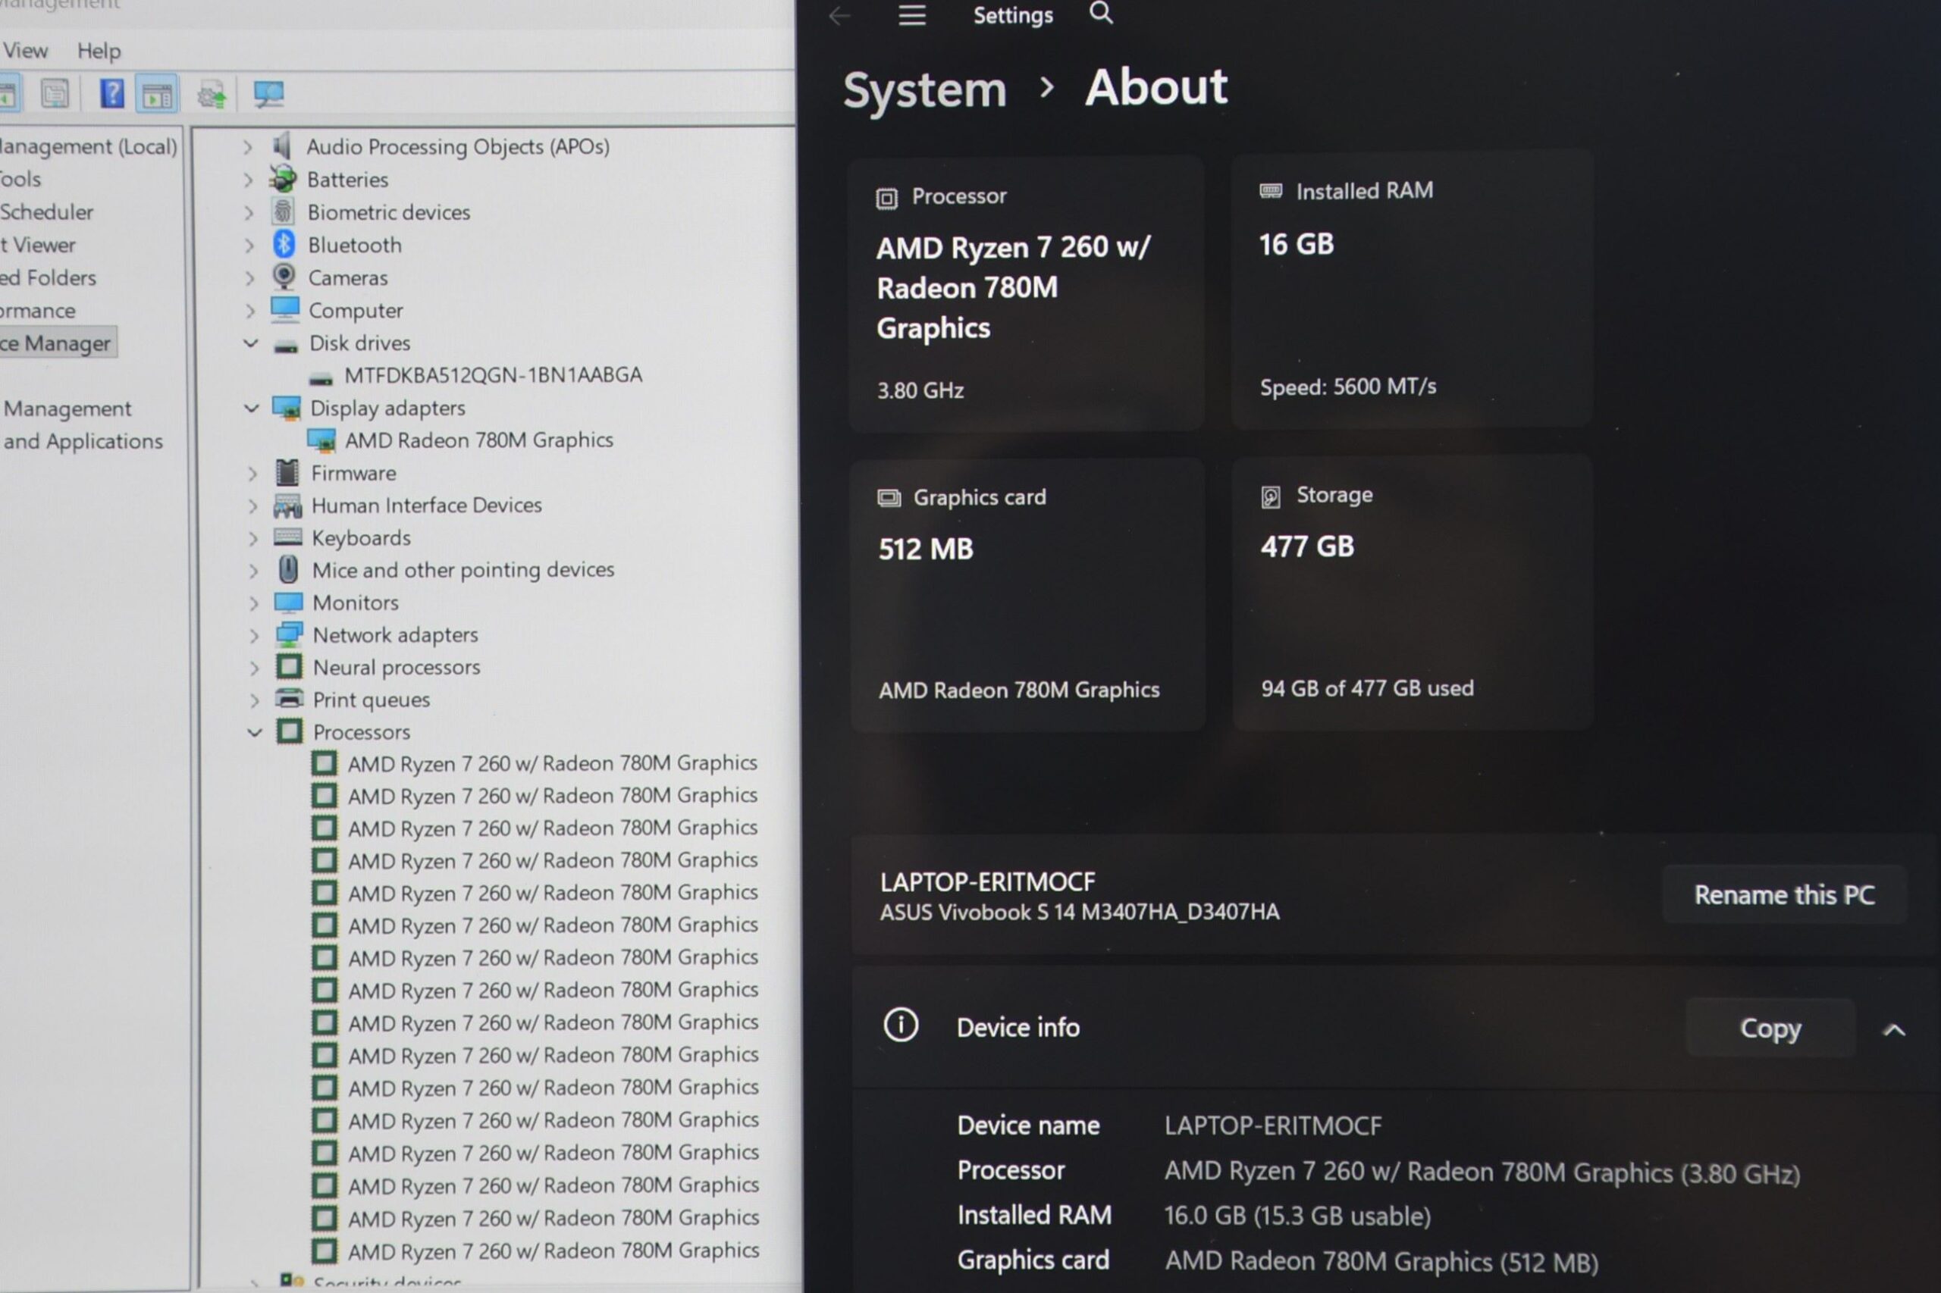Open the blue Help toolbar icon

tap(111, 93)
